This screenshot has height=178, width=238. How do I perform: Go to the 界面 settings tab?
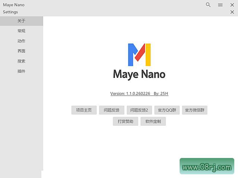point(21,51)
